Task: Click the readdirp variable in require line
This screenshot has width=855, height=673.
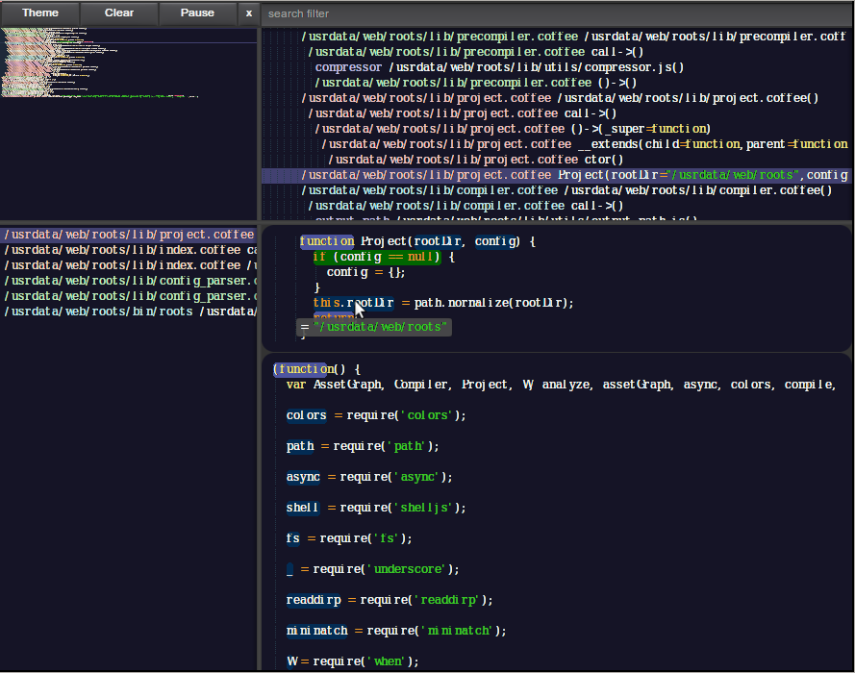Action: click(x=314, y=601)
